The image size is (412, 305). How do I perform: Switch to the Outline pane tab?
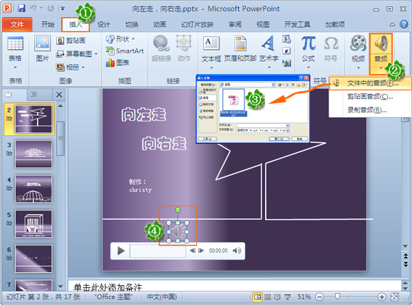coord(34,95)
